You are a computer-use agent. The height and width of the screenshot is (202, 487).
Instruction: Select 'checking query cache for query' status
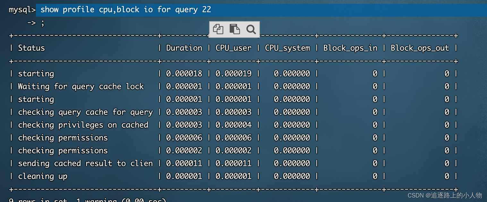tap(85, 112)
